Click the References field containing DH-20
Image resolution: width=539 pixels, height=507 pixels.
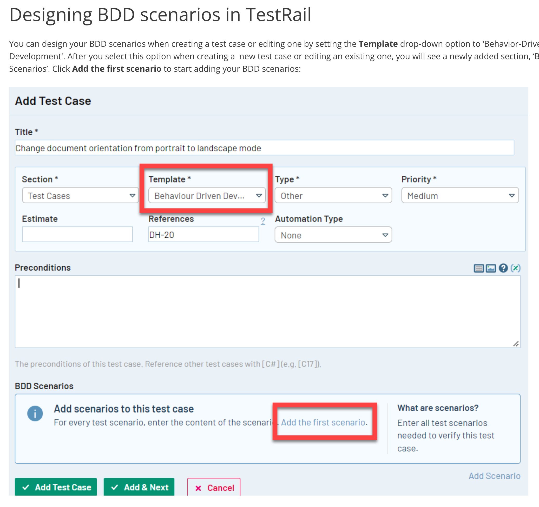(x=203, y=234)
